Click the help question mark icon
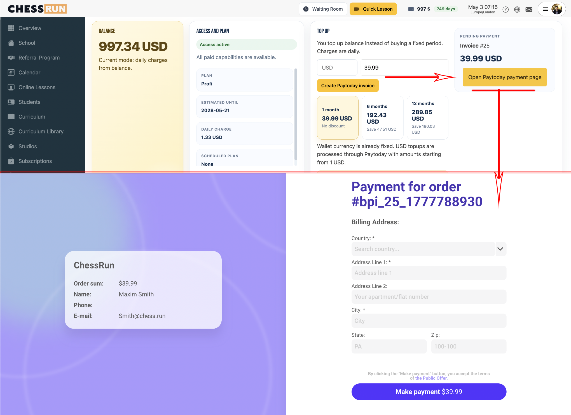This screenshot has height=415, width=571. click(506, 10)
